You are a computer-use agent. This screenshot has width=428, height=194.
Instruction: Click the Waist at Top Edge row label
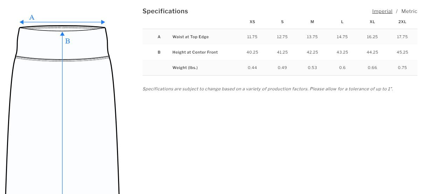pyautogui.click(x=191, y=37)
